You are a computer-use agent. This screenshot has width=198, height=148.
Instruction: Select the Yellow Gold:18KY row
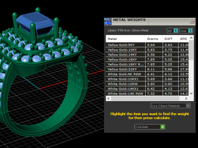coord(147,60)
